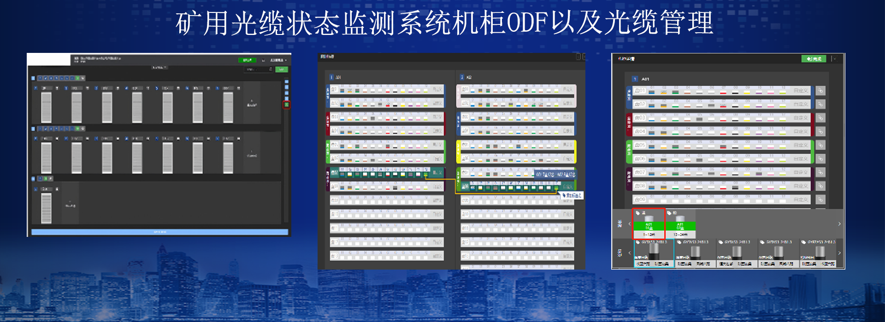This screenshot has width=885, height=322.
Task: Toggle the checkbox for the second cabinet row
Action: 33,129
